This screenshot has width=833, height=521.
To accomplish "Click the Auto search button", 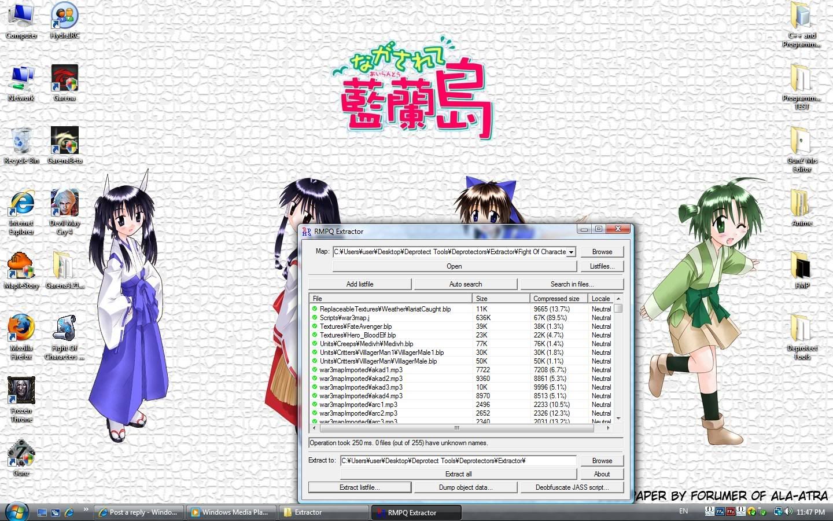I will tap(466, 284).
